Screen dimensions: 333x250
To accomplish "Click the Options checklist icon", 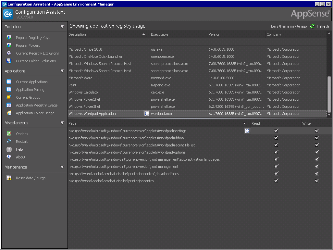I will 9,133.
